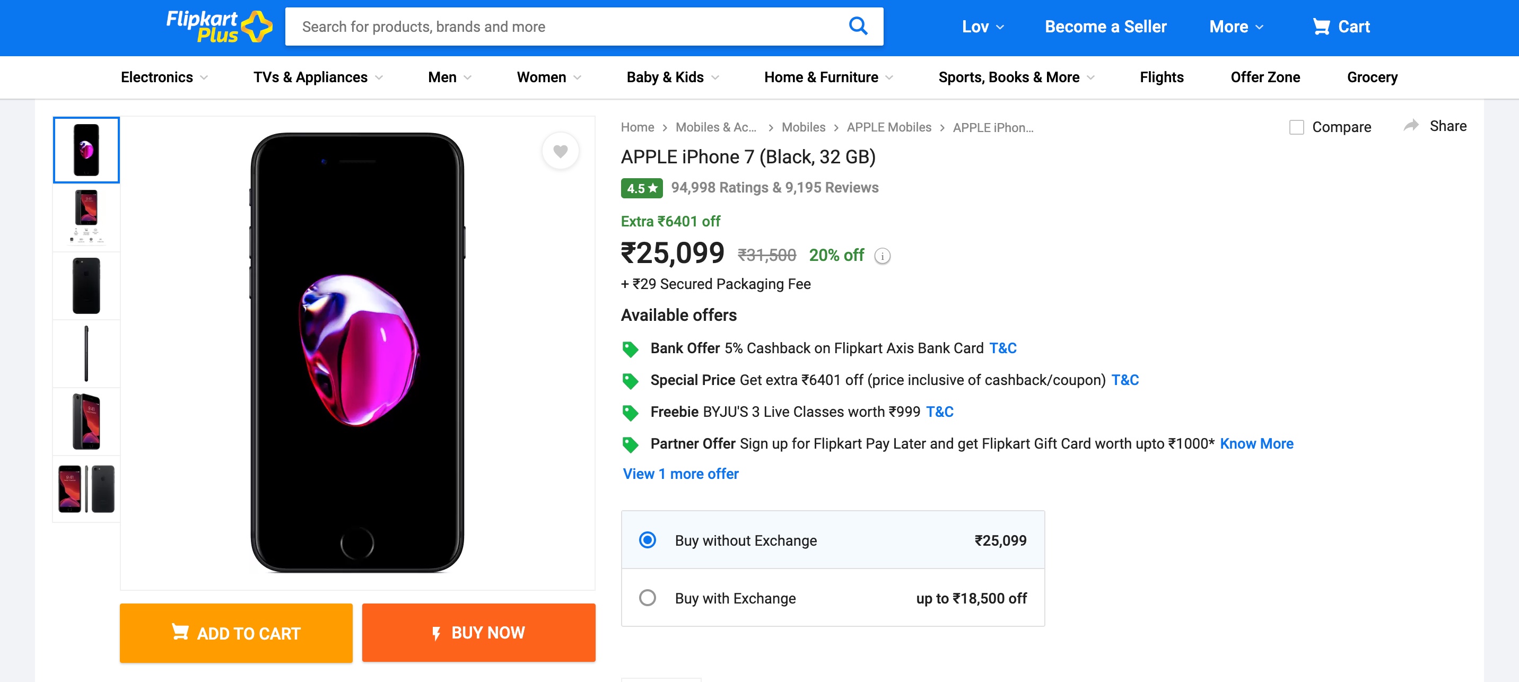
Task: Click the green 4.5 star rating badge
Action: click(642, 188)
